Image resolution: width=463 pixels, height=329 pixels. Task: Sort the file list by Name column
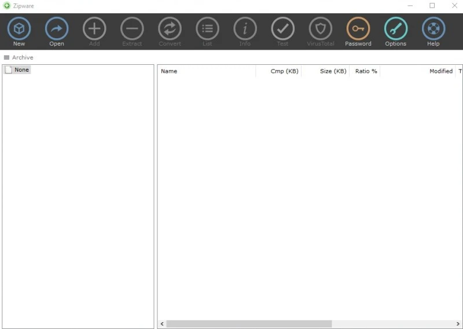point(207,71)
